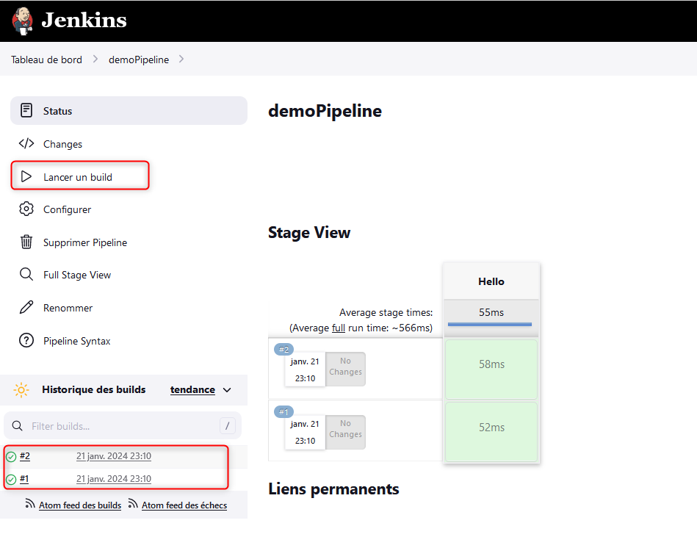The height and width of the screenshot is (537, 697).
Task: Click the janv. 21 23:10 date of build #1
Action: [305, 433]
